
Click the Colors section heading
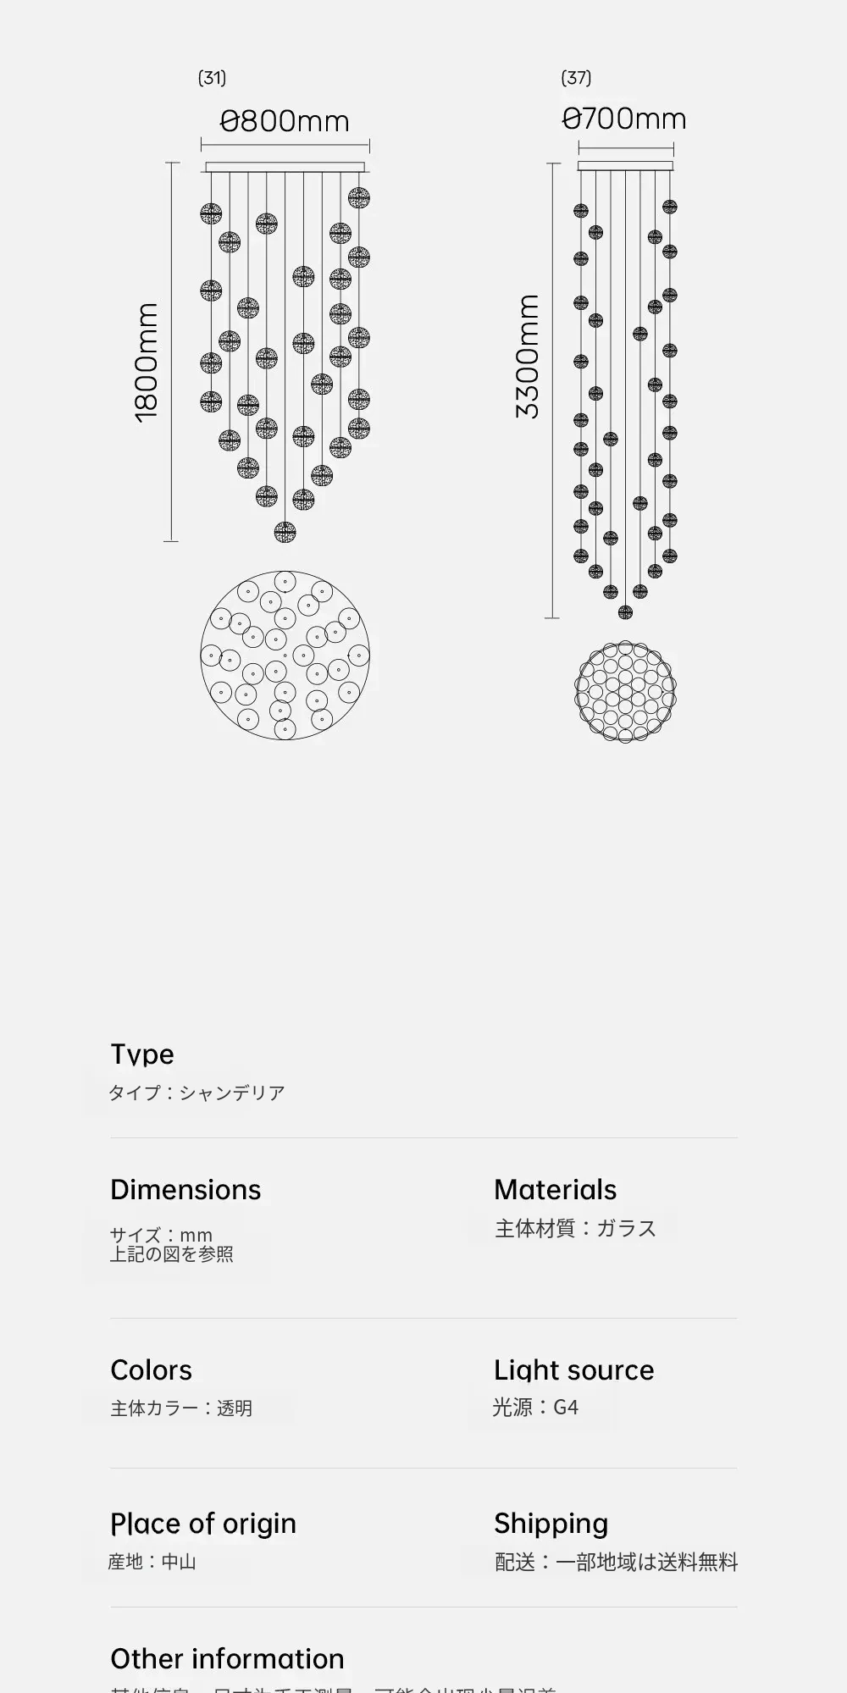click(151, 1369)
